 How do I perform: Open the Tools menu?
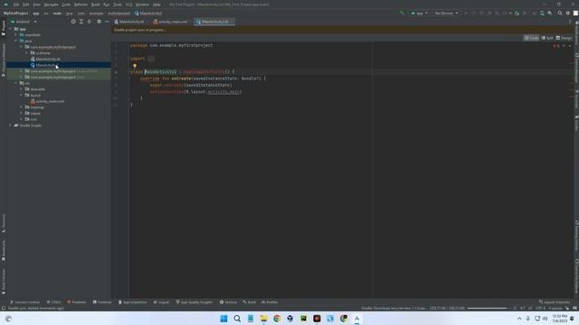click(x=118, y=5)
